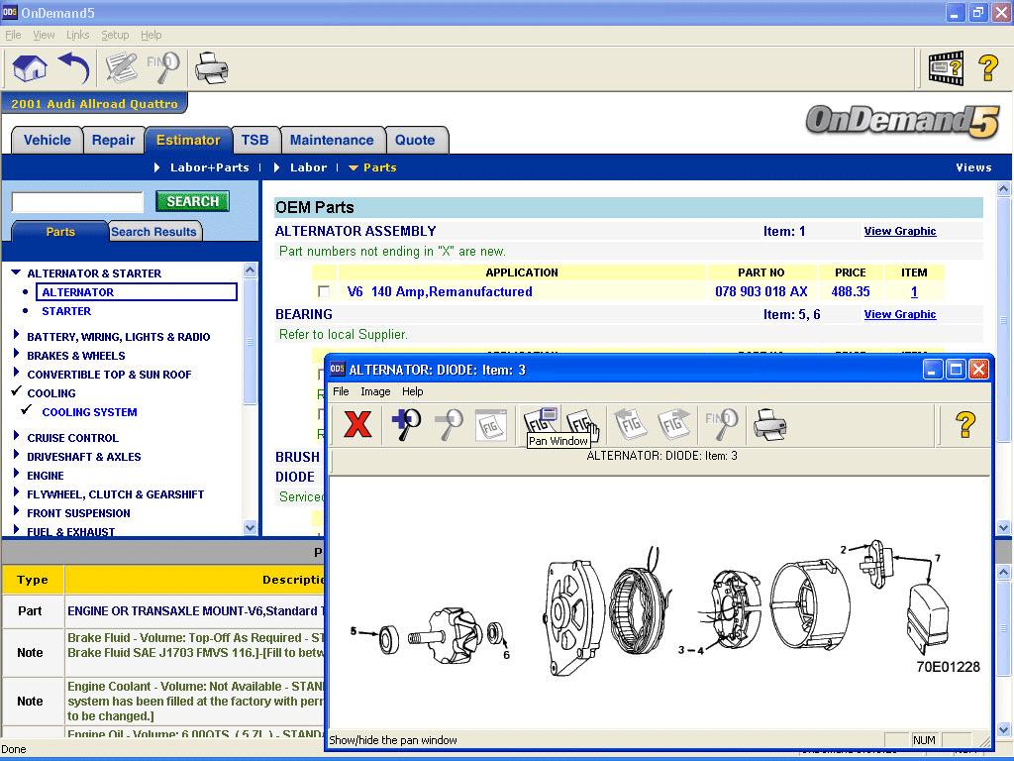Expand the BRAKES & WHEELS category

coord(16,354)
